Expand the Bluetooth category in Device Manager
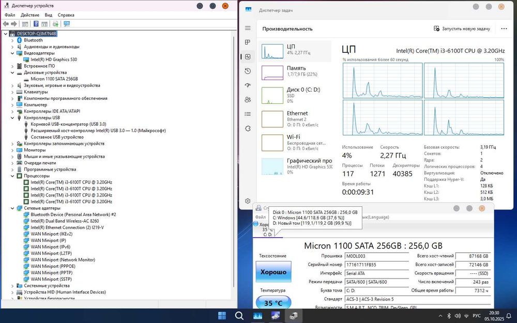The height and width of the screenshot is (323, 517). 12,40
